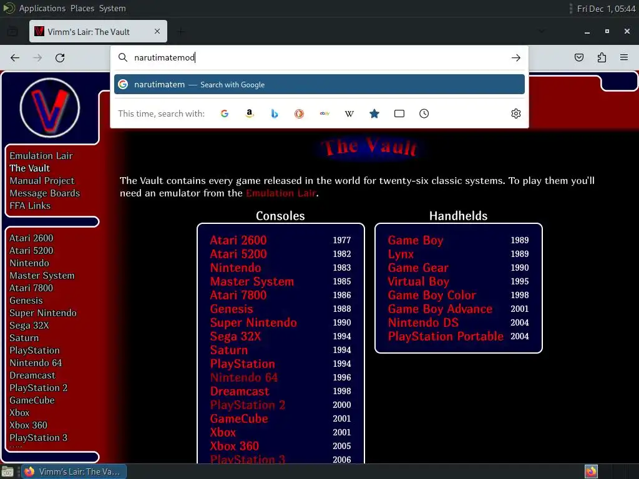Viewport: 639px width, 479px height.
Task: Open The Vault sidebar link
Action: point(30,168)
